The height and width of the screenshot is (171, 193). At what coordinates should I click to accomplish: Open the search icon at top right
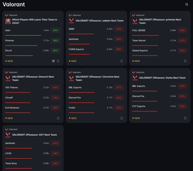point(187,5)
